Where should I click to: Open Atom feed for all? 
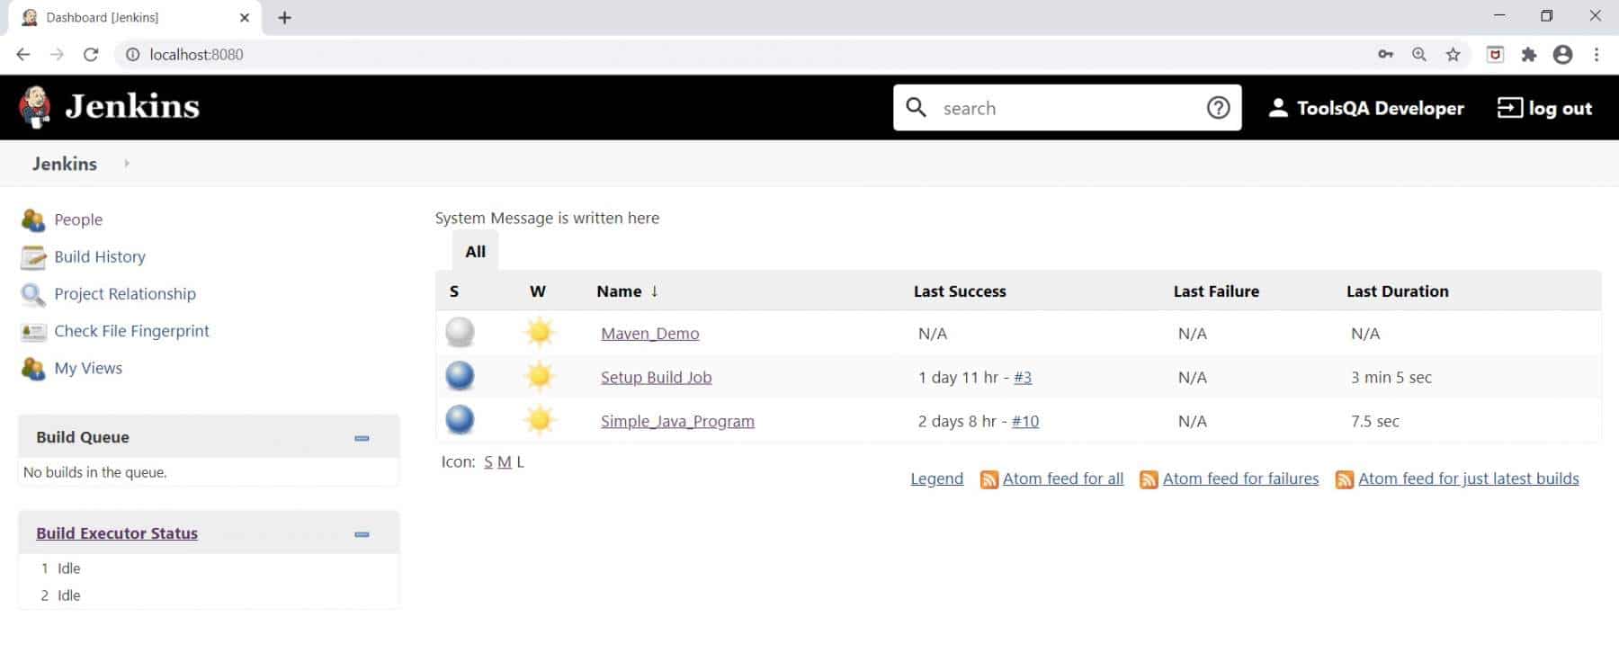click(1063, 479)
